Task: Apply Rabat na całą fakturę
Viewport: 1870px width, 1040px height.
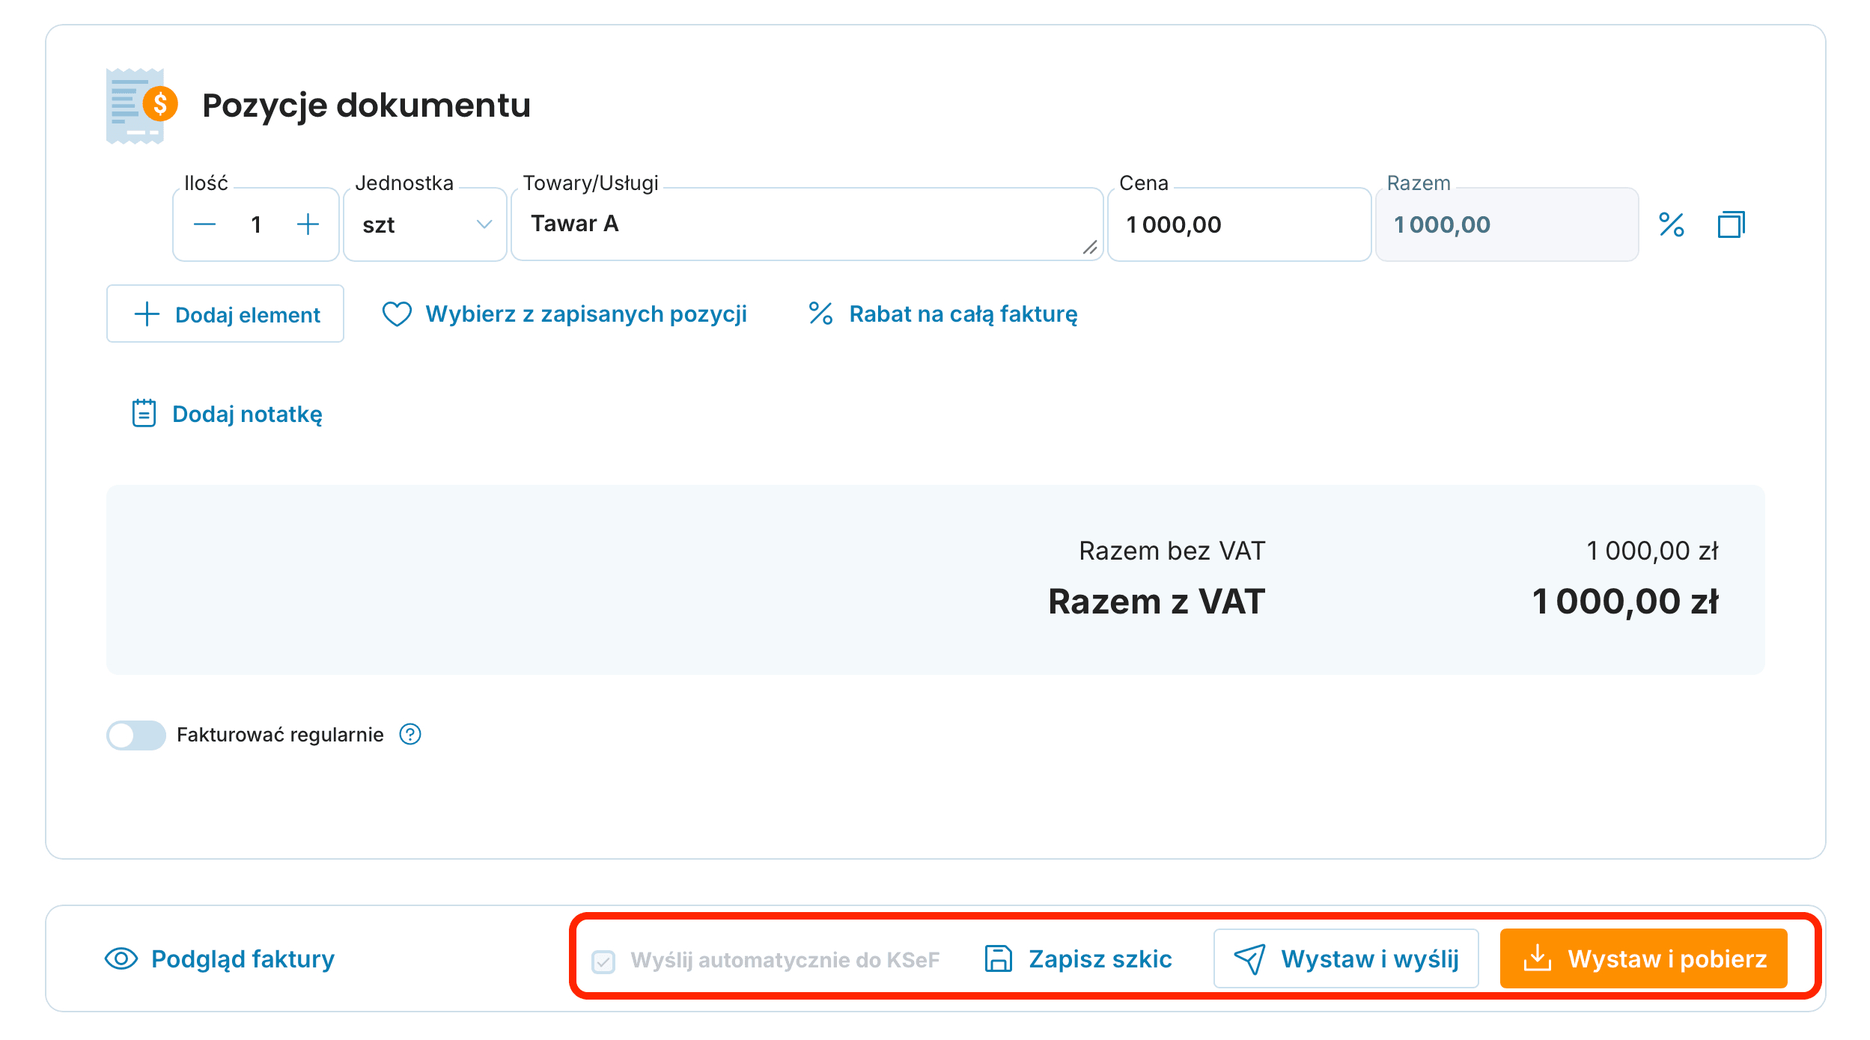Action: [x=943, y=314]
